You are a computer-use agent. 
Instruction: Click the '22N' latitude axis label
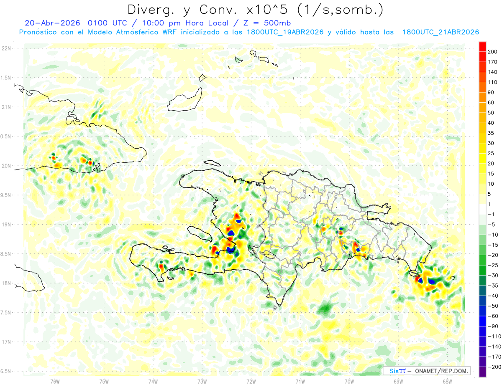click(x=6, y=48)
